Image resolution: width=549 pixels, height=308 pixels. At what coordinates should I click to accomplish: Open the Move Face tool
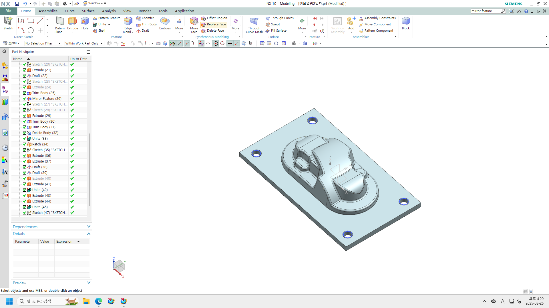coord(194,21)
